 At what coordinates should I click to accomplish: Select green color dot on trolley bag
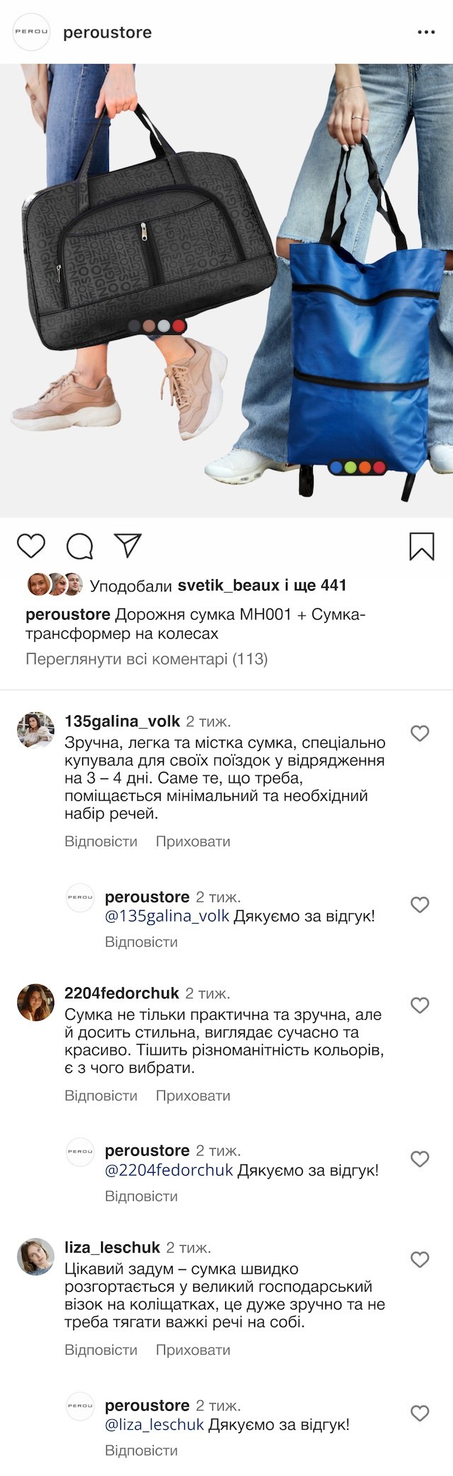pos(350,467)
